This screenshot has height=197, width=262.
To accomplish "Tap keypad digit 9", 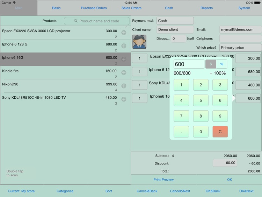I will tap(220, 116).
